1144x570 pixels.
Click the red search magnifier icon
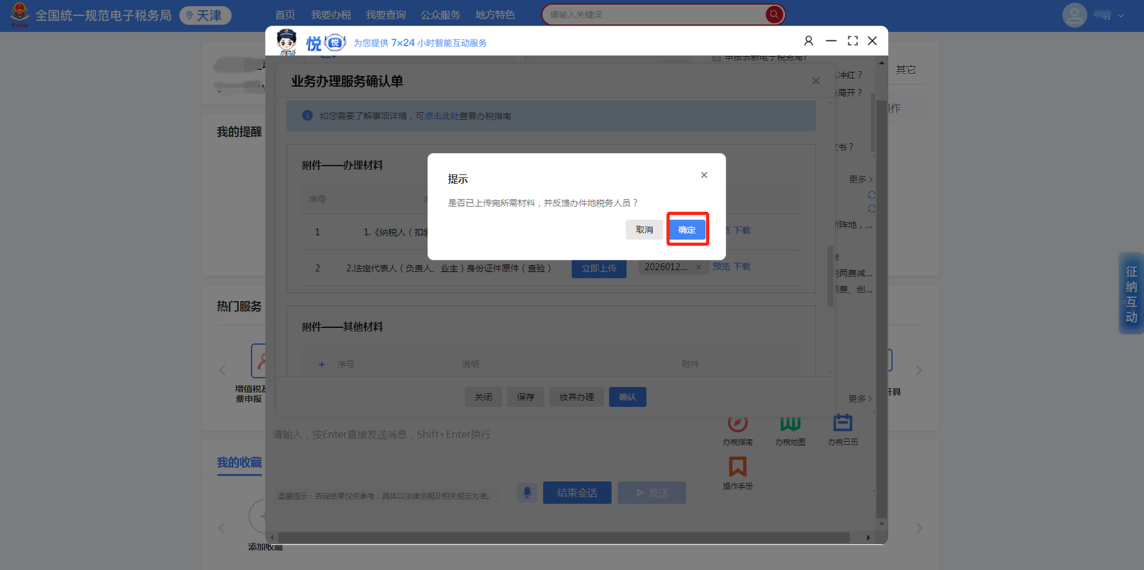(x=774, y=14)
